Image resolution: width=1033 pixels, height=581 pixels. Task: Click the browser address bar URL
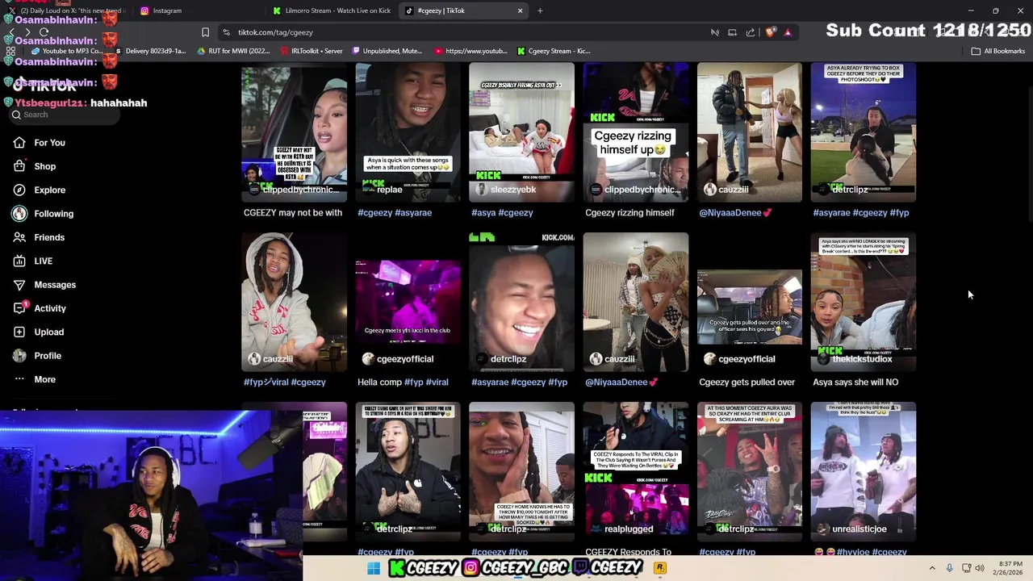point(275,32)
